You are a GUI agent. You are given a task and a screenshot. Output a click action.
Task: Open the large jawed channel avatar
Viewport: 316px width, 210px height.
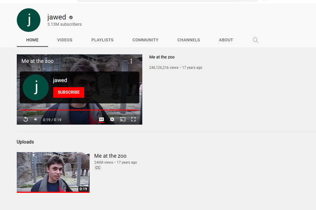pyautogui.click(x=29, y=20)
